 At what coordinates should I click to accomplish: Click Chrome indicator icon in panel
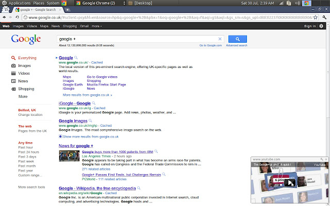[307, 3]
